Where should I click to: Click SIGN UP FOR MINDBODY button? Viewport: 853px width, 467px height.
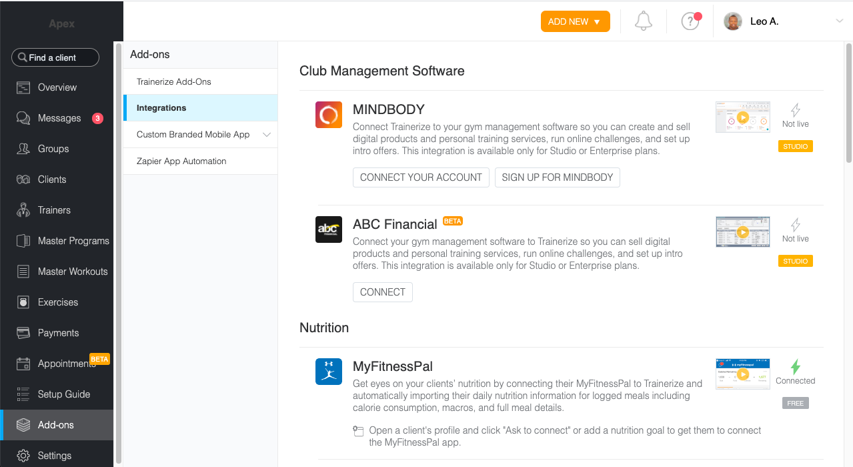(558, 177)
